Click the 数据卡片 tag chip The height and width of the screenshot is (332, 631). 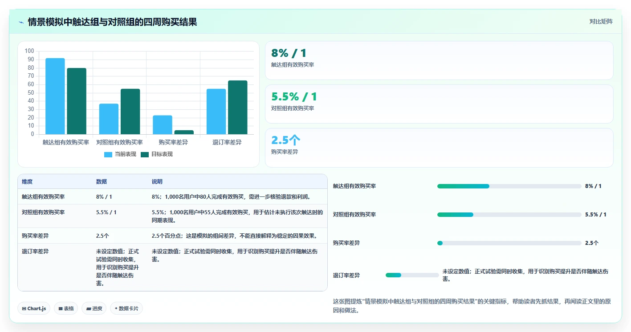pos(126,308)
